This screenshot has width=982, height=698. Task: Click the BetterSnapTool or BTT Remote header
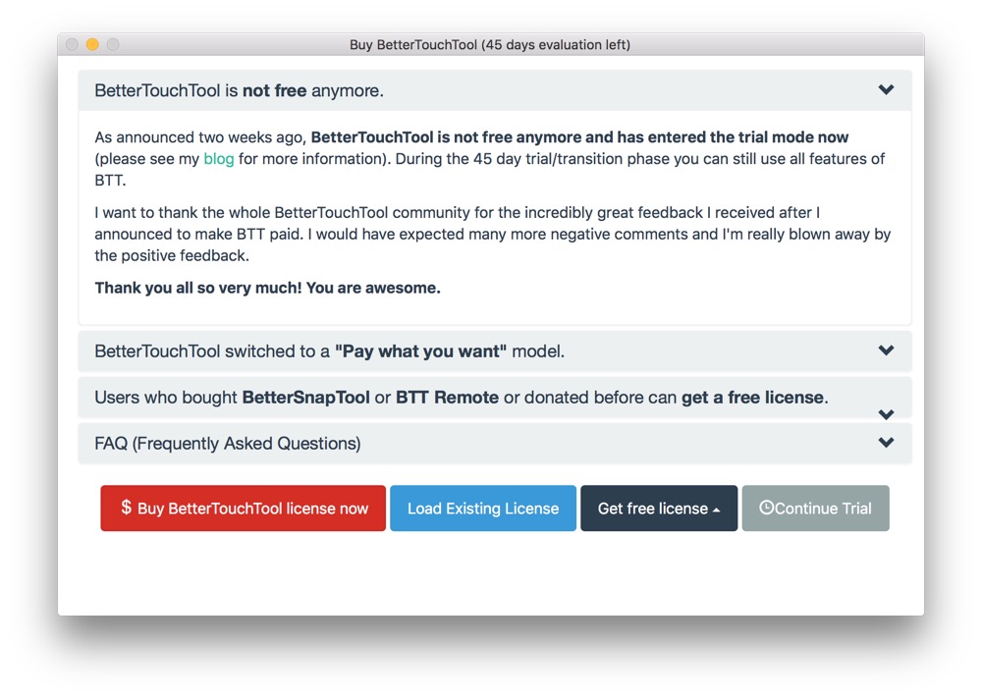495,398
